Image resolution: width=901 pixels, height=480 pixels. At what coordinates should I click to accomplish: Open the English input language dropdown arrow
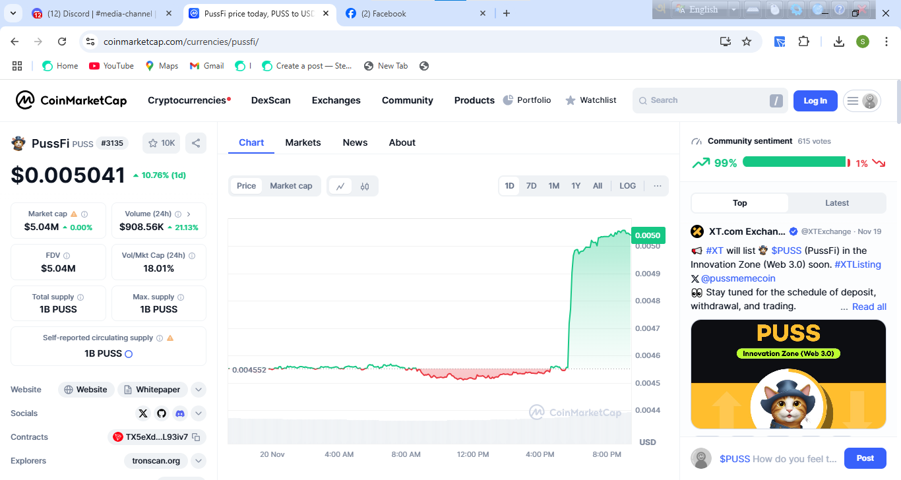[x=734, y=9]
